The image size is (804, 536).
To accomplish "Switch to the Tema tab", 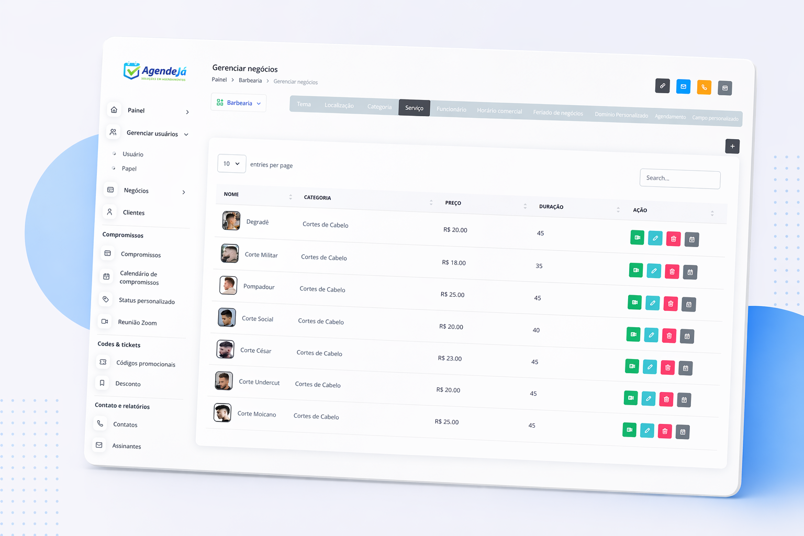I will (x=304, y=104).
